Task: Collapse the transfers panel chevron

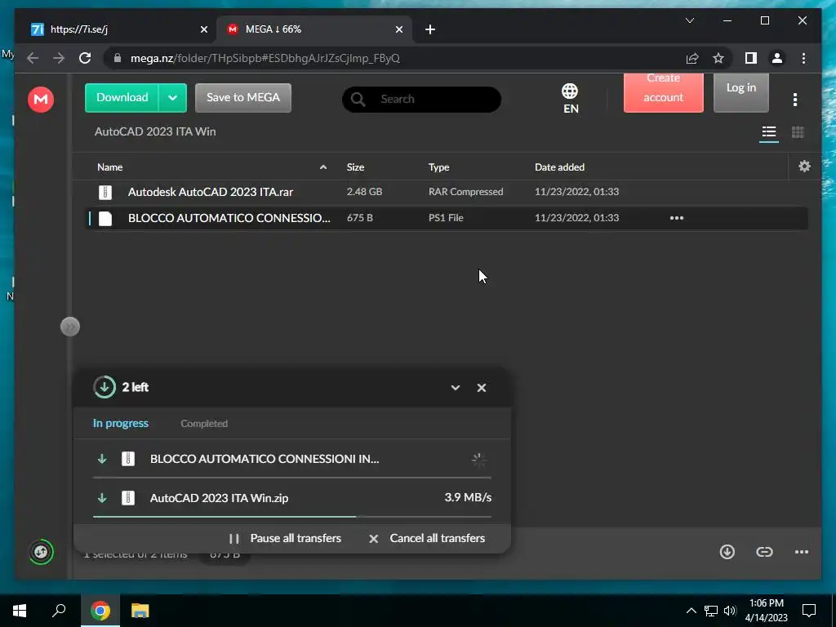Action: pos(456,388)
